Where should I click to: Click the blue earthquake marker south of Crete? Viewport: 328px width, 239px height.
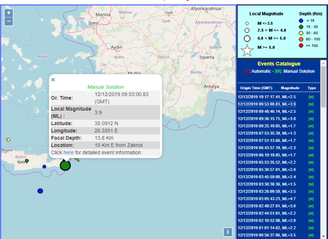pos(40,191)
